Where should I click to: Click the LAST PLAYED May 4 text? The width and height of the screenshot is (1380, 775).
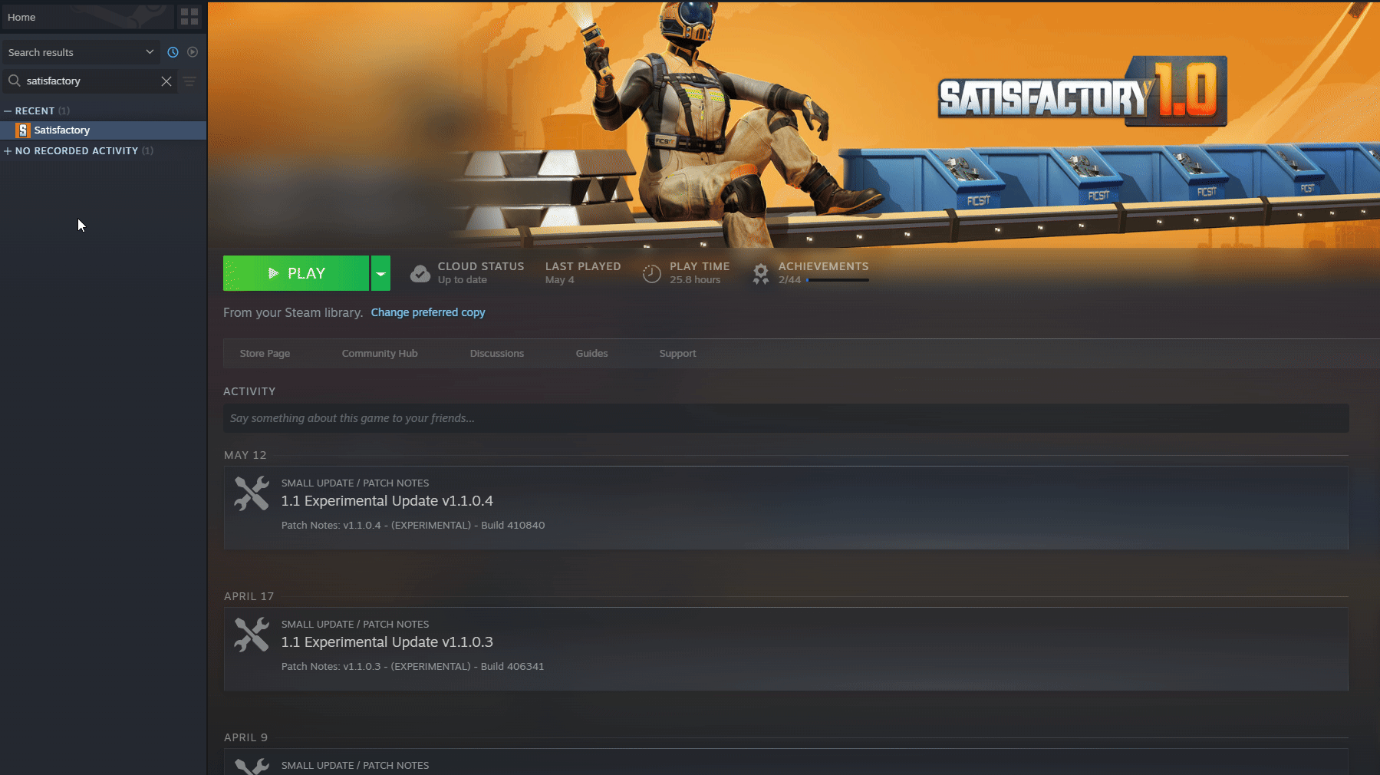coord(583,273)
